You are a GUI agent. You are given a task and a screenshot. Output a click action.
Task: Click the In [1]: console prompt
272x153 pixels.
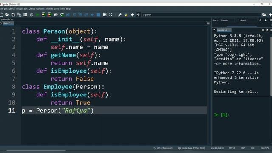[222, 115]
